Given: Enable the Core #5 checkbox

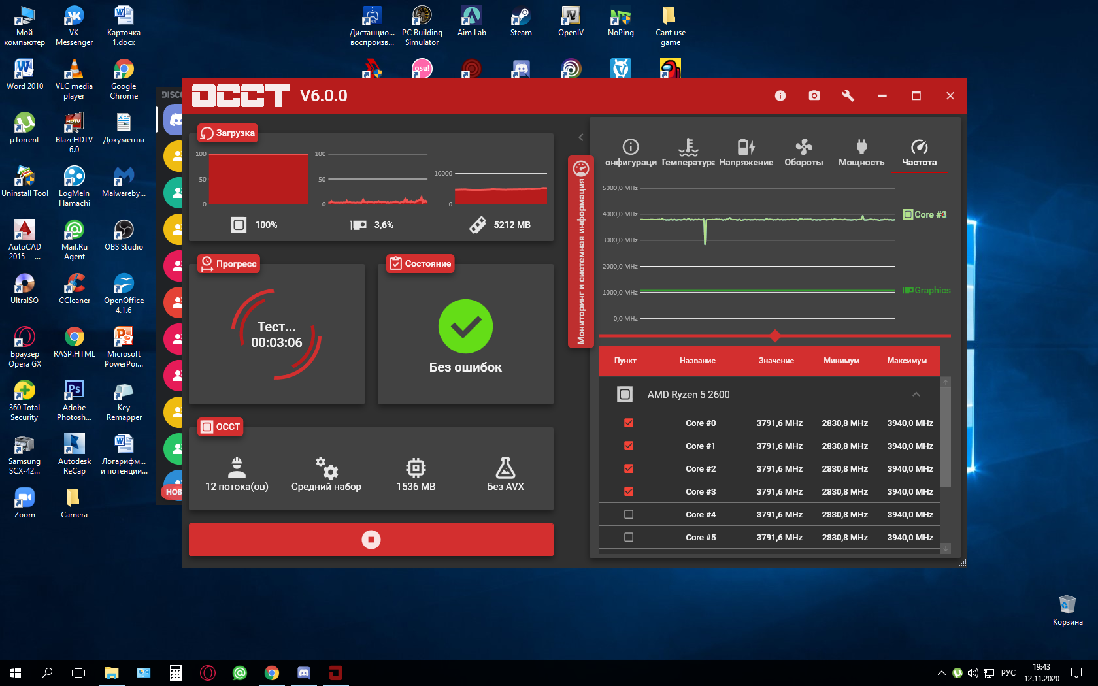Looking at the screenshot, I should click(629, 537).
